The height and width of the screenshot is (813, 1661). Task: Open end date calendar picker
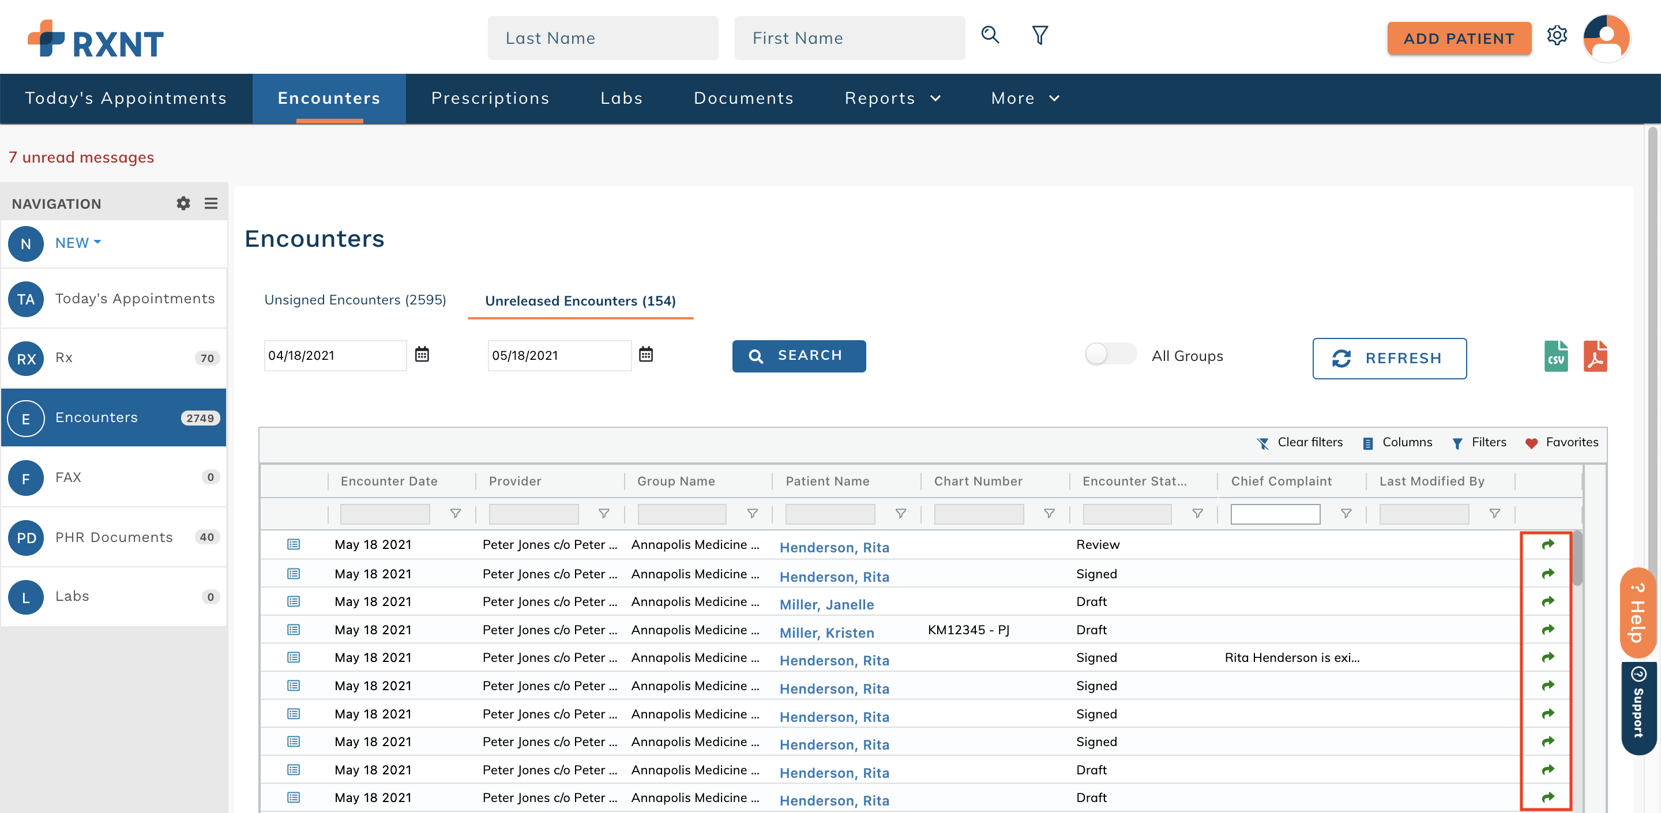[645, 355]
